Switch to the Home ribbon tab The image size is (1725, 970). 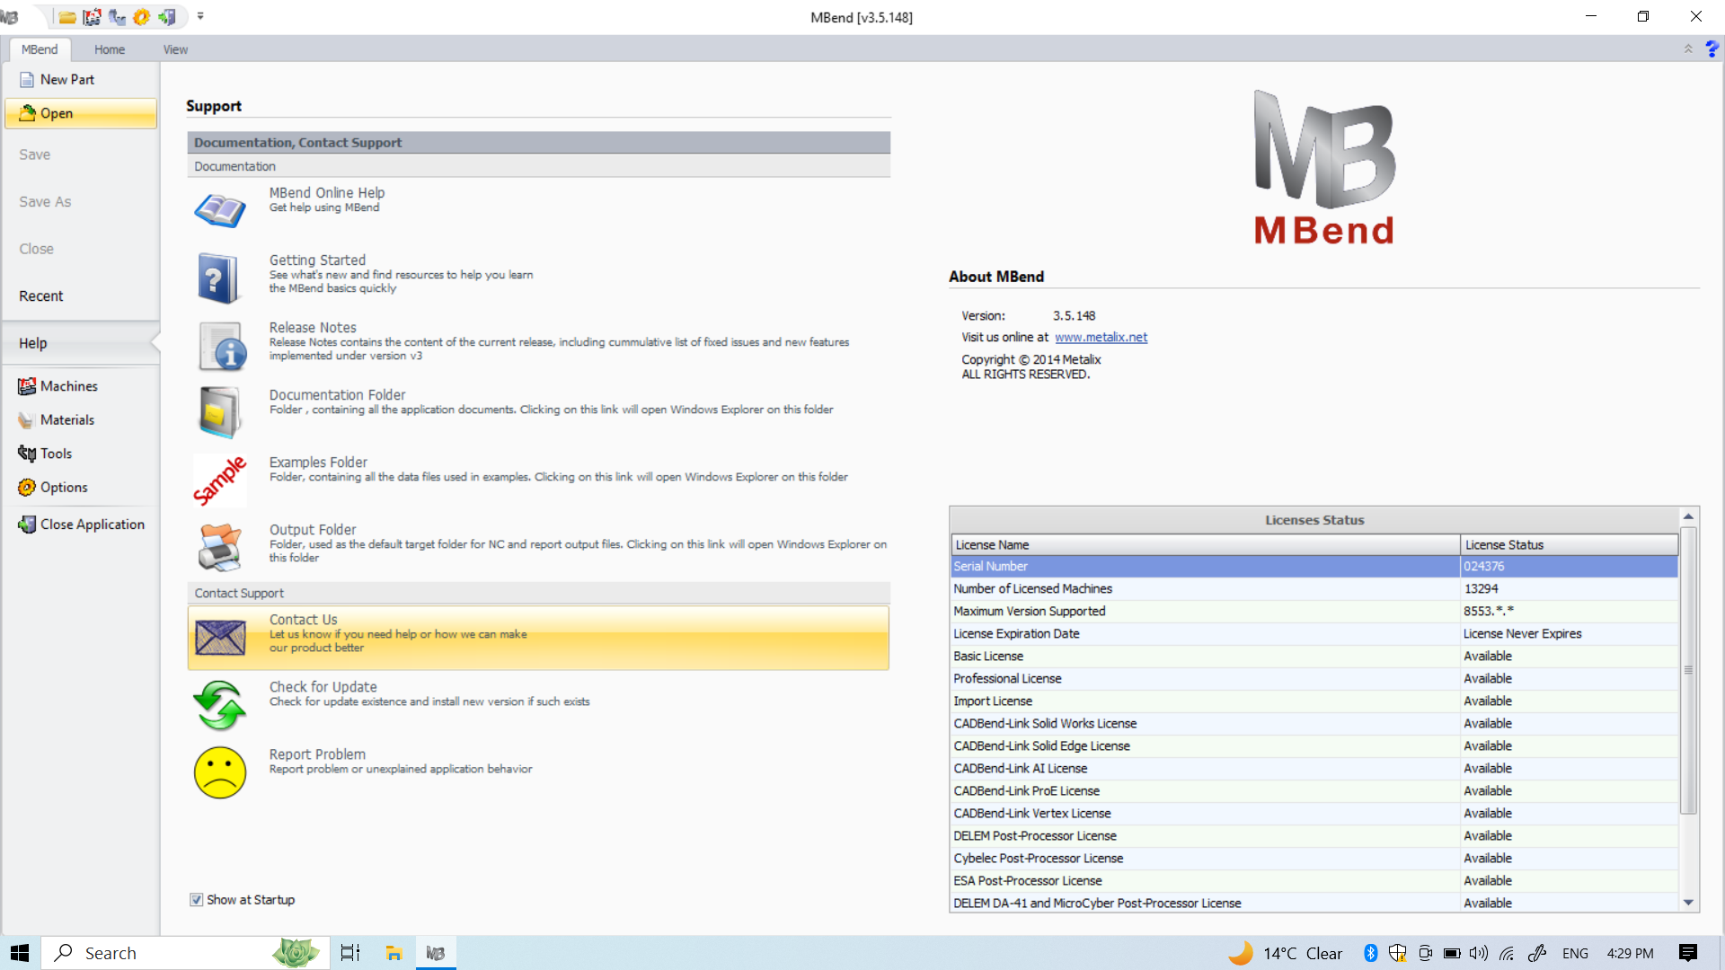[x=110, y=49]
